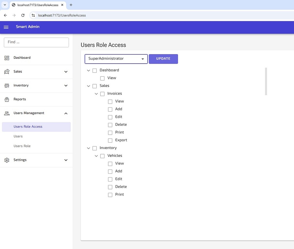Click the Settings gear icon

coord(7,160)
